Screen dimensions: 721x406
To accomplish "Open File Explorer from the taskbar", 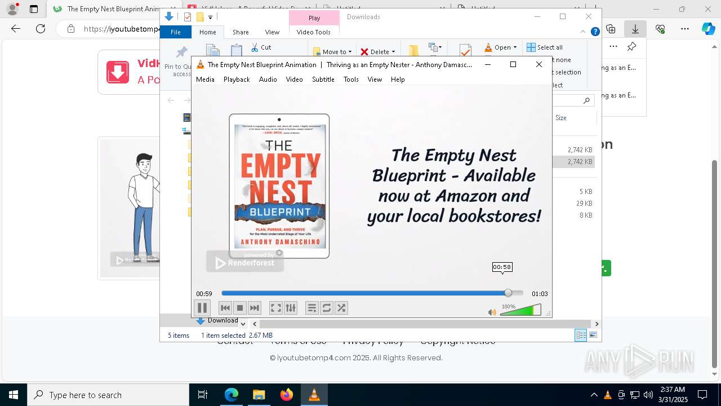I will pyautogui.click(x=259, y=395).
